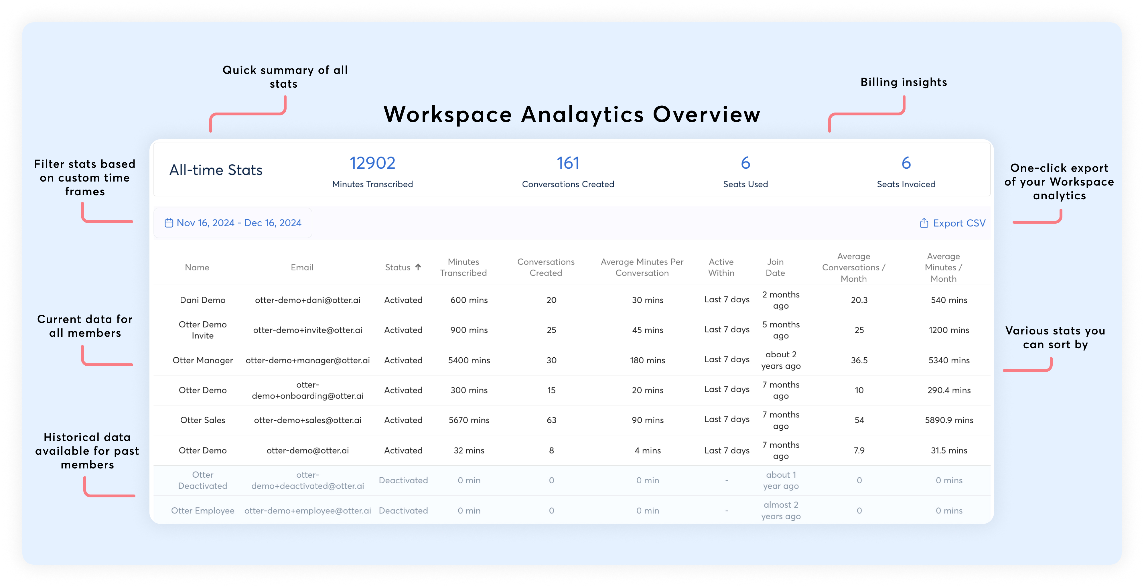This screenshot has width=1144, height=587.
Task: Click the 12902 Minutes Transcribed stat
Action: [x=372, y=164]
